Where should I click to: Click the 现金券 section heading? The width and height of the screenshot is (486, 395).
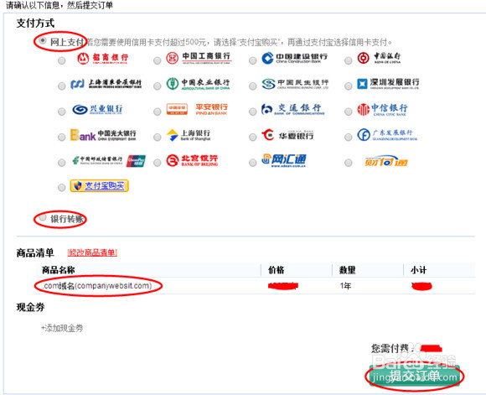click(30, 307)
